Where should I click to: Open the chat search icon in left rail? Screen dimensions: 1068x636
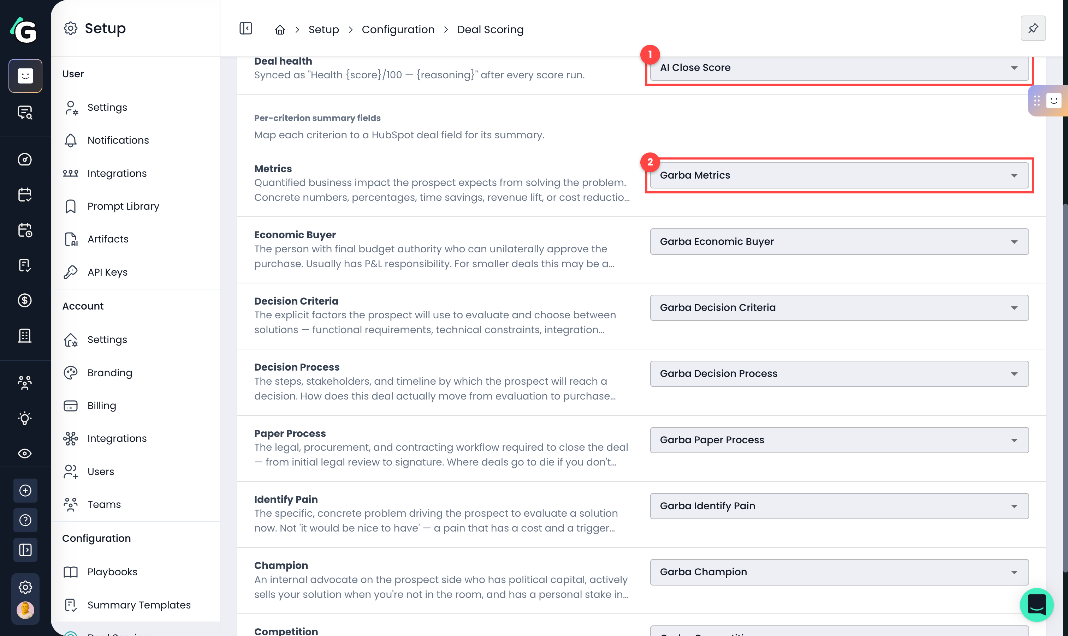[x=25, y=112]
